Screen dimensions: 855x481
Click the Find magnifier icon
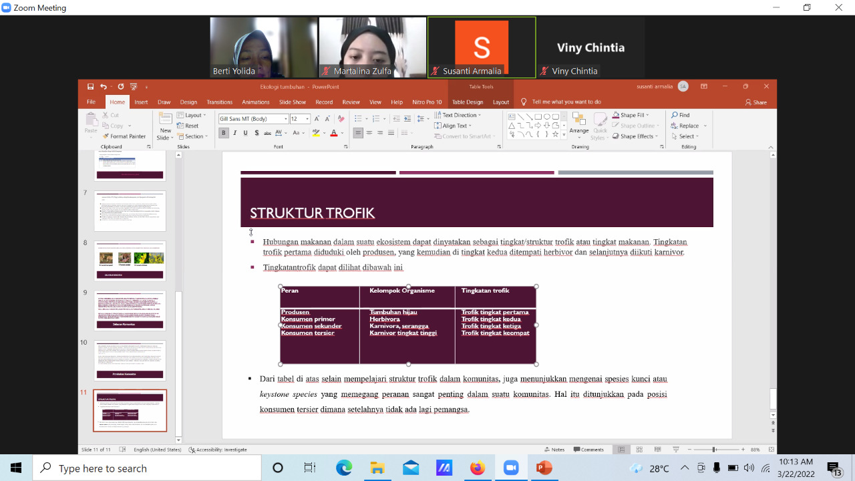(675, 115)
